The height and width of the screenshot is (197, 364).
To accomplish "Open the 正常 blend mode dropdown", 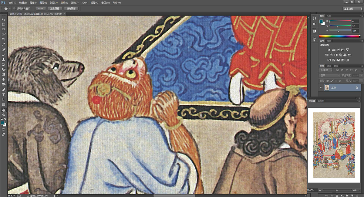I will coord(330,75).
